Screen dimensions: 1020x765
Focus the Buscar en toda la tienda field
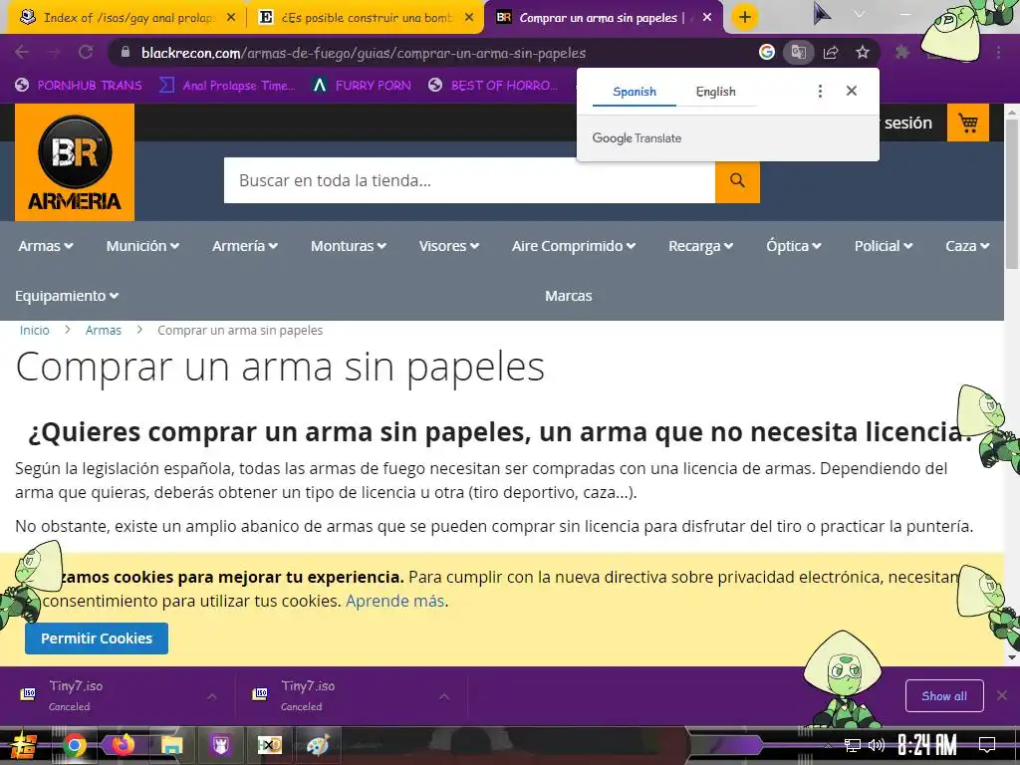(x=470, y=180)
